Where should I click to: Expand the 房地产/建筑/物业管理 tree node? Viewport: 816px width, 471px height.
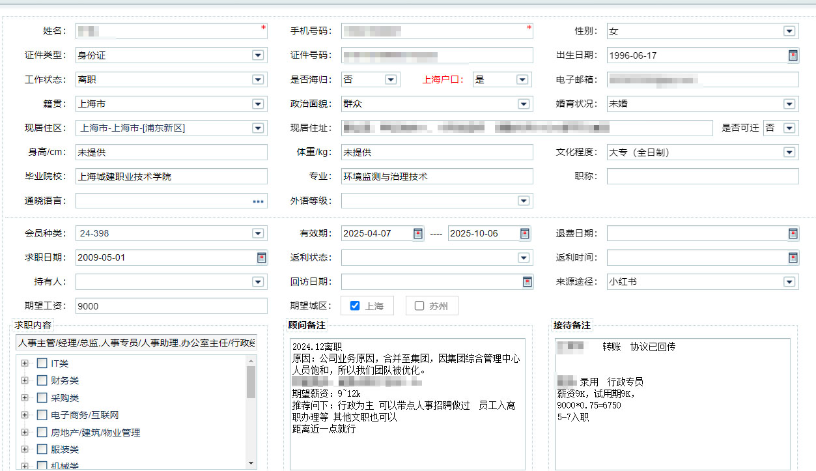coord(25,432)
